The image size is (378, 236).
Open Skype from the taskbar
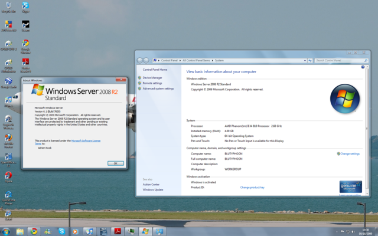pyautogui.click(x=61, y=231)
